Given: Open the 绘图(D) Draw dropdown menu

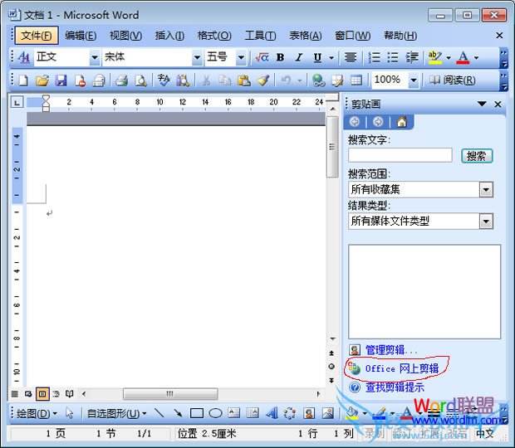Looking at the screenshot, I should tap(37, 413).
